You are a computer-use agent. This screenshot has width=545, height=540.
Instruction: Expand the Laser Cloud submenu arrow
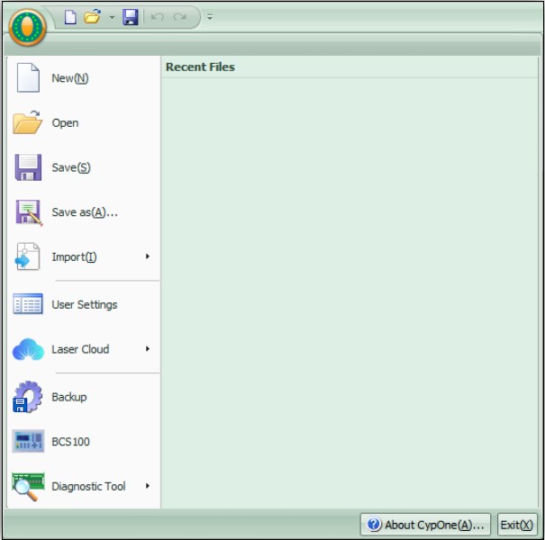(x=148, y=349)
